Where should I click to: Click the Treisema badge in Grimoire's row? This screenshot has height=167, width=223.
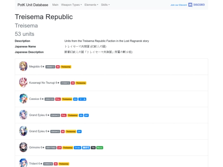(x=68, y=148)
